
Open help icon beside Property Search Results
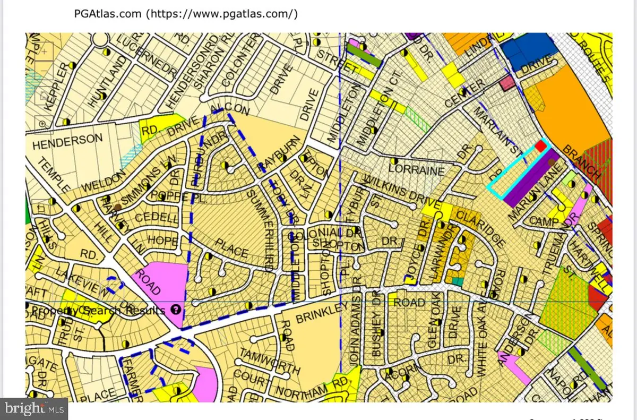pos(176,310)
